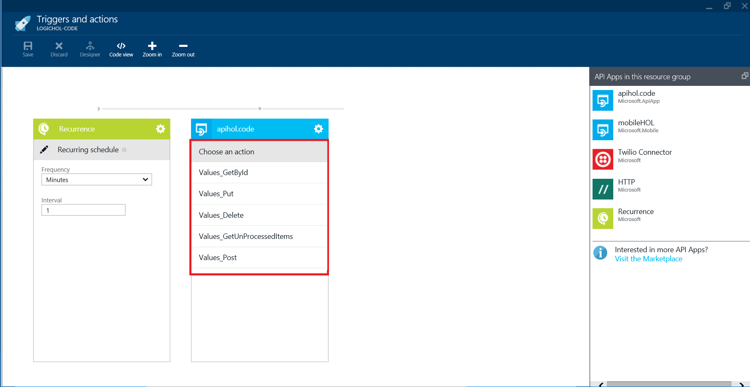Click the API Apps in this resource group header

(x=642, y=77)
